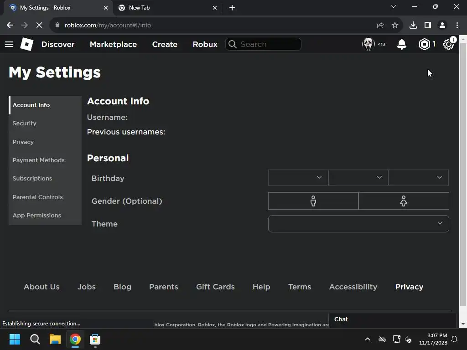Go to Discover in top navigation

[58, 44]
